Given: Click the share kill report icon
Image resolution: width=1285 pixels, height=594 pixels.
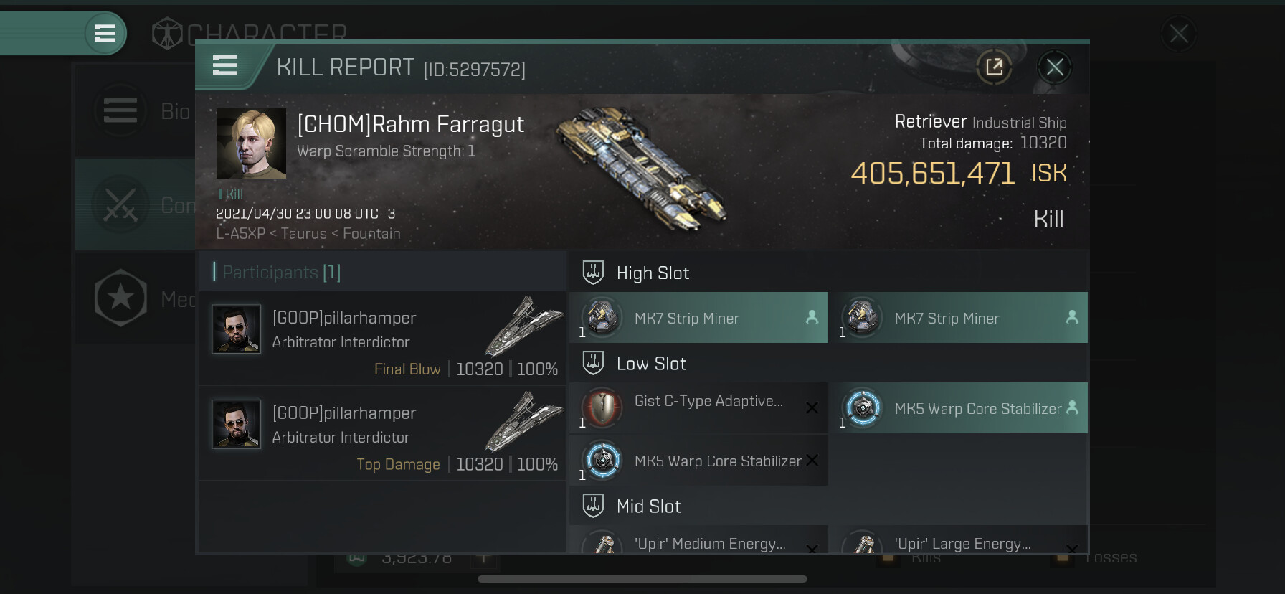Looking at the screenshot, I should point(994,67).
